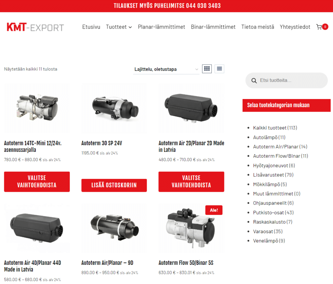Open Autoterm Air 2D/Planar 2D title
The height and width of the screenshot is (284, 333).
click(191, 146)
